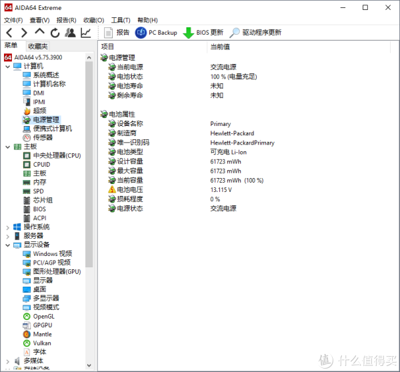The image size is (400, 372).
Task: Open PCI/AGP 视频 item
Action: click(x=47, y=263)
